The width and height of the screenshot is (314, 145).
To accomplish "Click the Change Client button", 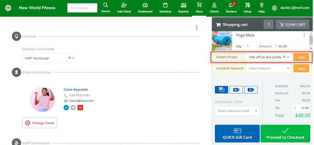I will click(x=40, y=123).
